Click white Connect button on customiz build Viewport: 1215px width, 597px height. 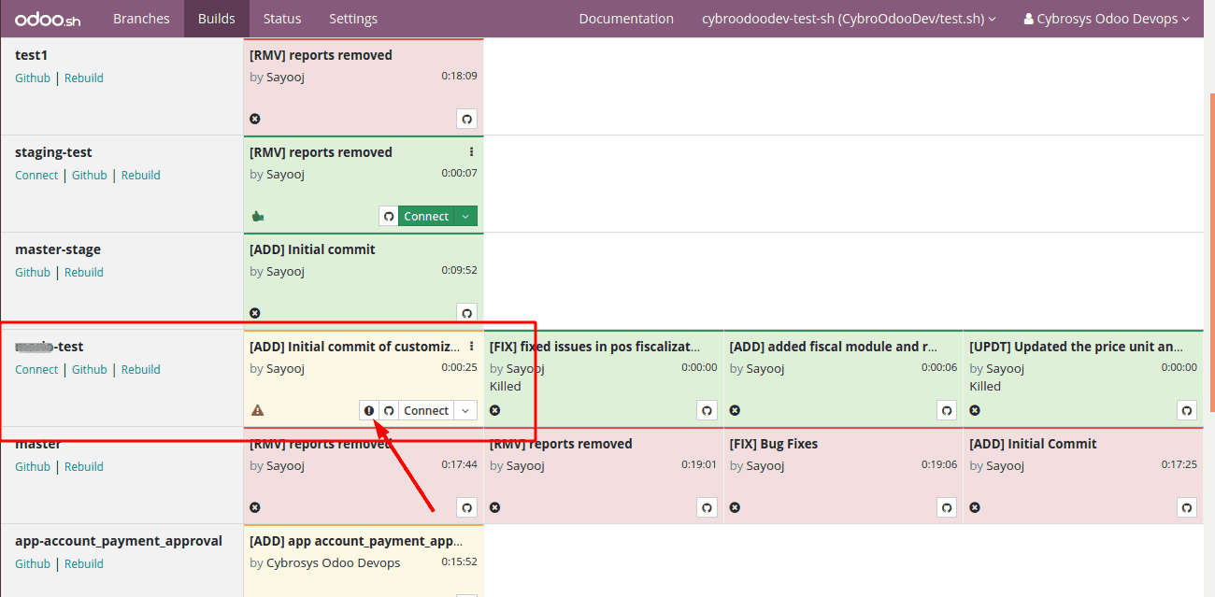tap(426, 410)
